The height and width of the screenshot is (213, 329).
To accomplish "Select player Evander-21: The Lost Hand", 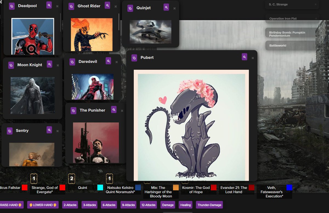I will click(234, 190).
